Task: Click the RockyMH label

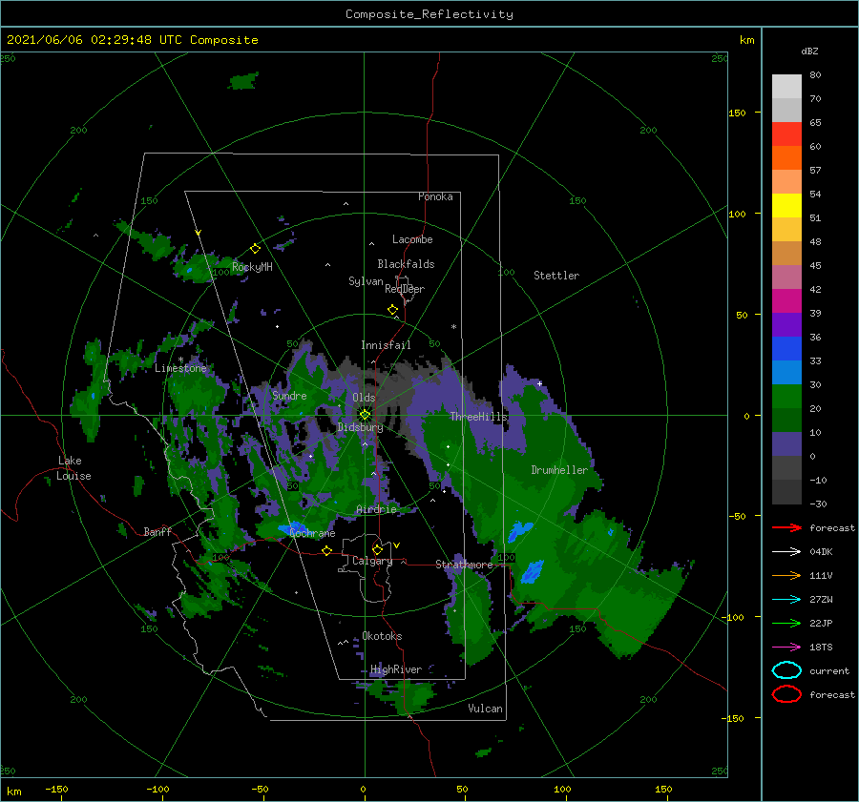Action: pyautogui.click(x=252, y=267)
